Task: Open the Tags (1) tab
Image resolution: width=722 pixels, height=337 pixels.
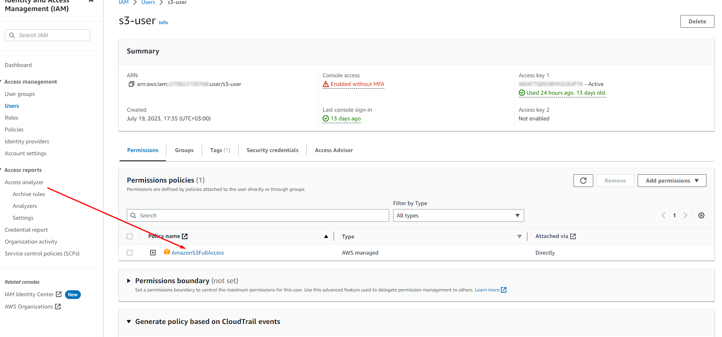Action: tap(220, 150)
